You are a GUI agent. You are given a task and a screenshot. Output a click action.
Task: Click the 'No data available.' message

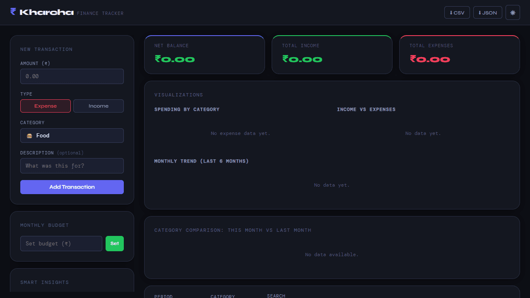pyautogui.click(x=332, y=255)
